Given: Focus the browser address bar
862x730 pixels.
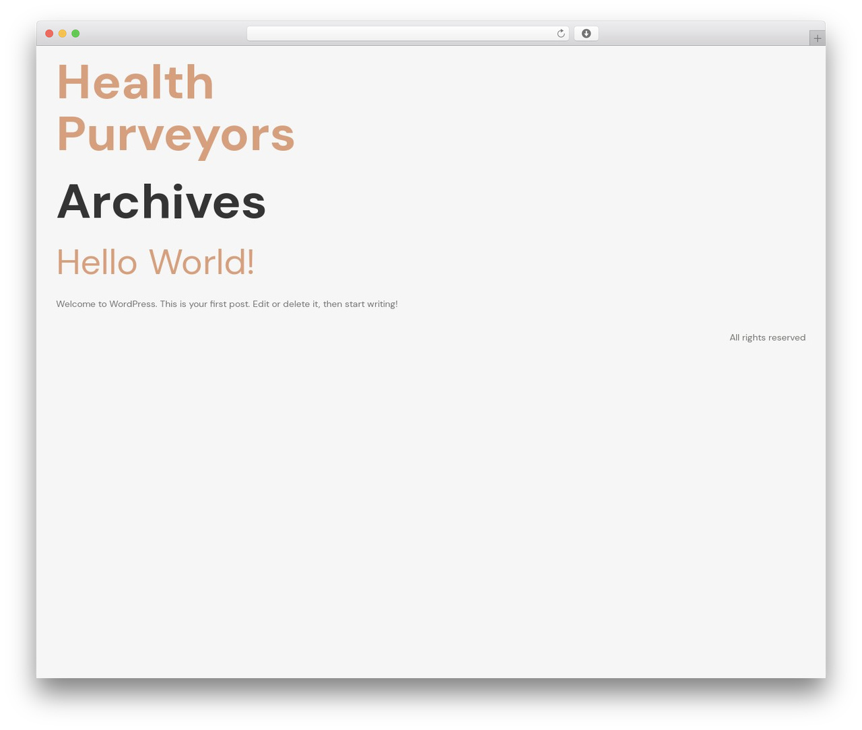Looking at the screenshot, I should (407, 34).
